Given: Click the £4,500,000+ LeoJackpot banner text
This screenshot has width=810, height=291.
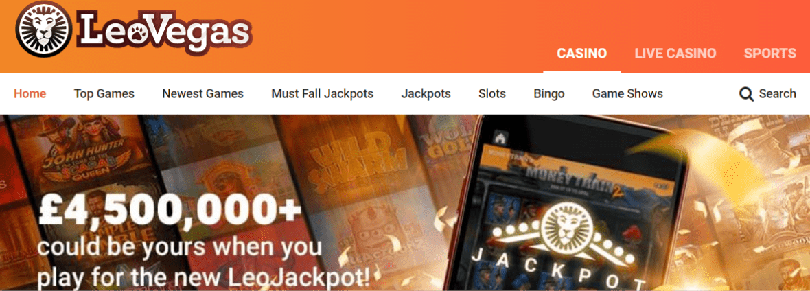Looking at the screenshot, I should [x=204, y=242].
